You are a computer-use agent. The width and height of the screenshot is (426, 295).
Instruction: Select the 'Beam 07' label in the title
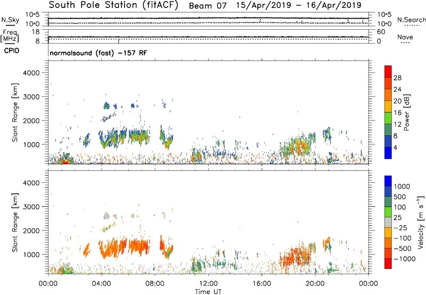click(x=208, y=6)
